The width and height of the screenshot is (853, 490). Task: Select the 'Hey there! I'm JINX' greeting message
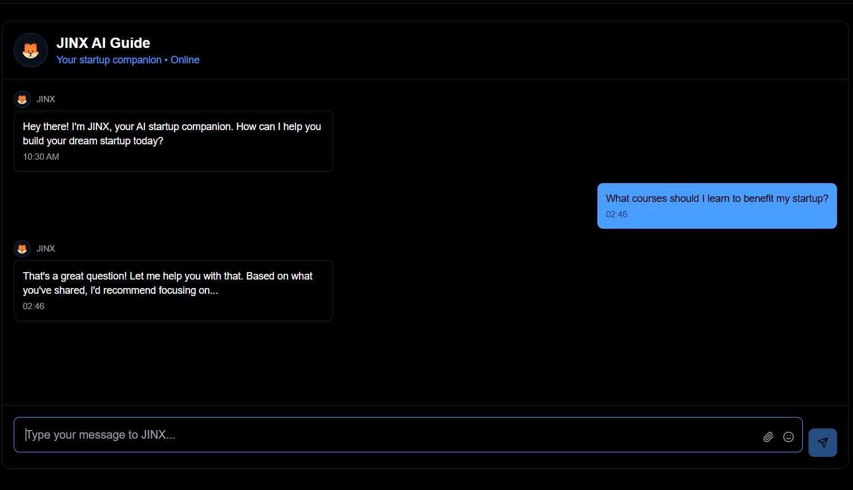point(172,127)
